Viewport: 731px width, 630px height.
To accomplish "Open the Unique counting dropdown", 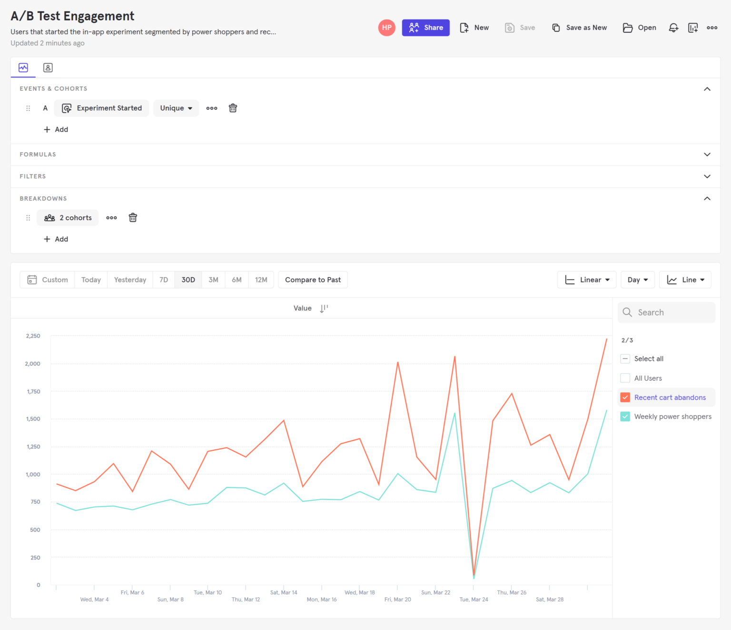I will pyautogui.click(x=176, y=108).
